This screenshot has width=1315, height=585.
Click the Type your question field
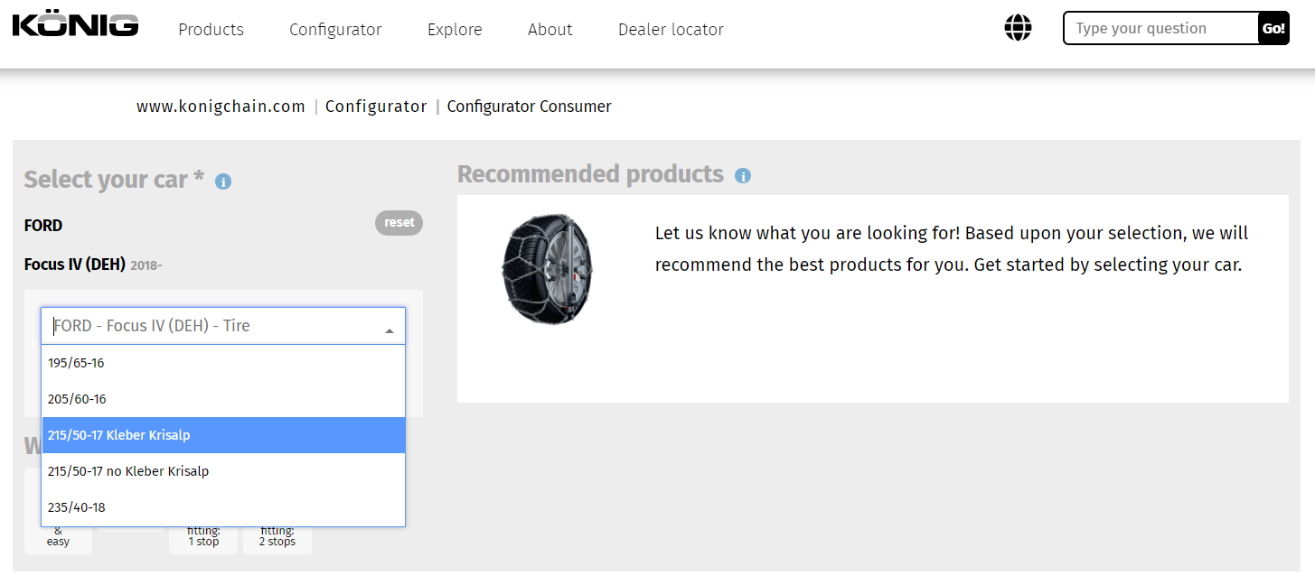coord(1161,29)
